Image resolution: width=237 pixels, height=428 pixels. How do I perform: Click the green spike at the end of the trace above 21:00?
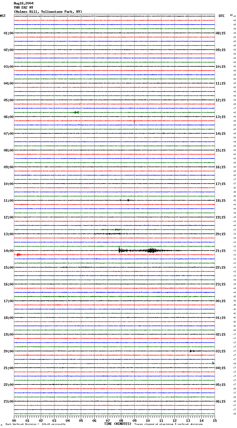(213, 363)
